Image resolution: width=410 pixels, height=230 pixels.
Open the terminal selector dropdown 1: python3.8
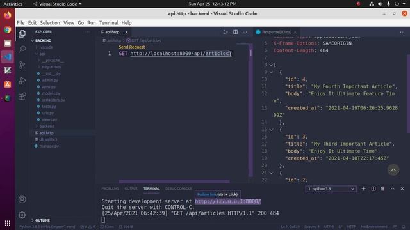click(x=331, y=189)
